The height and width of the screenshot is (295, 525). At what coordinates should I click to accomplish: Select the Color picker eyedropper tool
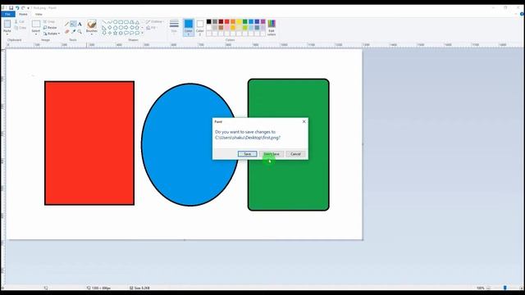tap(73, 31)
